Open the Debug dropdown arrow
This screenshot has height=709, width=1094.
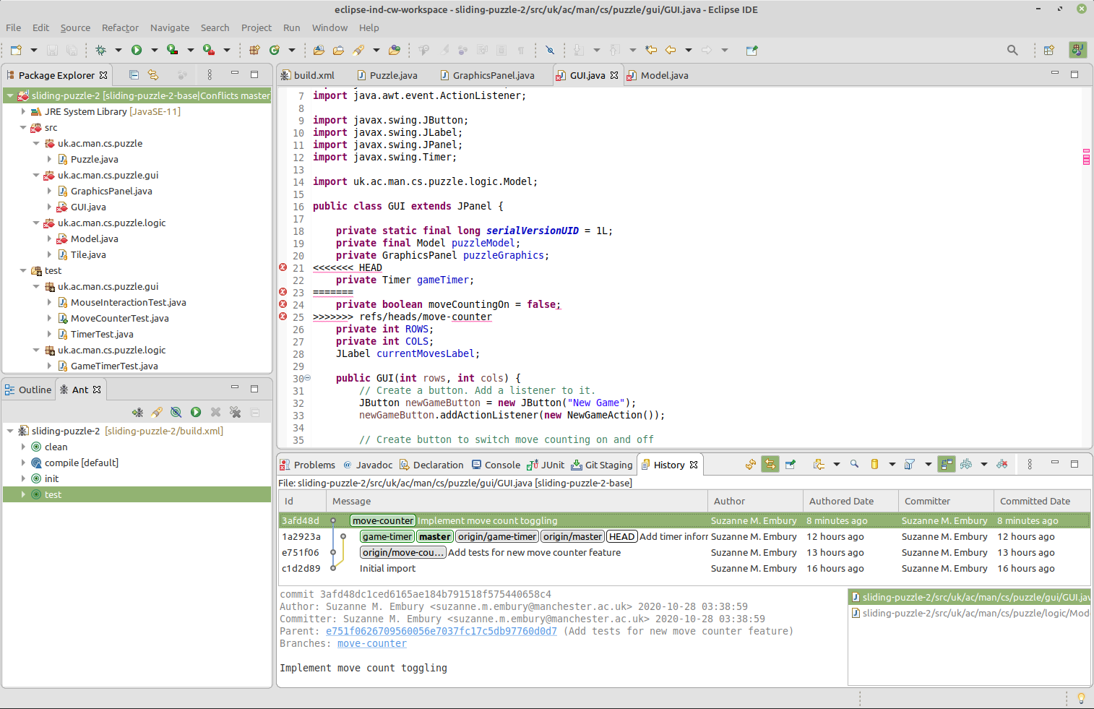118,50
